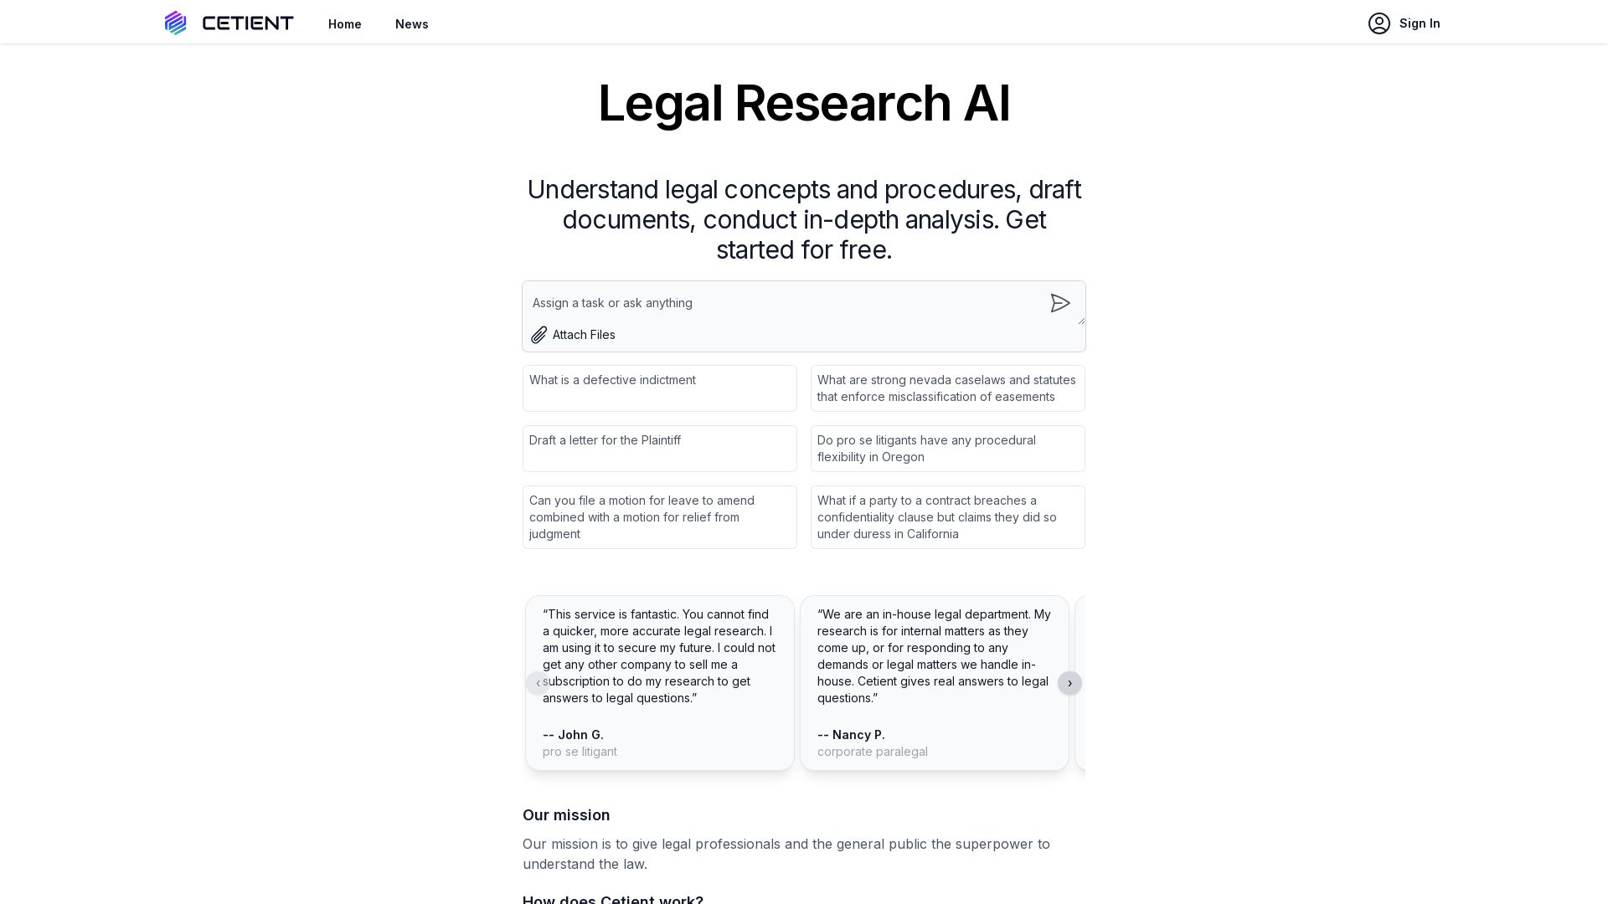1608x904 pixels.
Task: Click the Sign In link
Action: point(1420,23)
